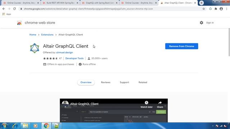Click the 47 ratings count
Screen dimensions: 230x129
[x=60, y=58]
